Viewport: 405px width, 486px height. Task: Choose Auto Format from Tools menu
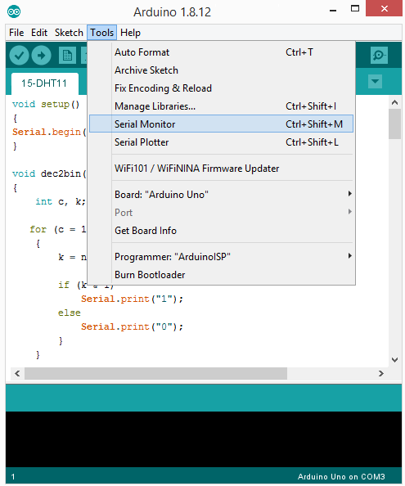pyautogui.click(x=221, y=52)
